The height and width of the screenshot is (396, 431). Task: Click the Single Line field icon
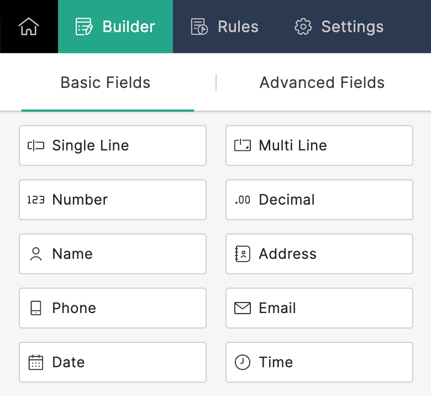36,145
